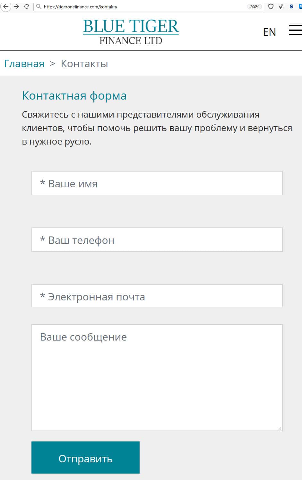Open the hamburger menu on the site header
Screen dimensions: 302x480
pyautogui.click(x=295, y=31)
